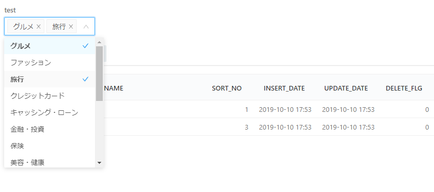
Task: Click the scrollbar down arrow
Action: tap(99, 163)
